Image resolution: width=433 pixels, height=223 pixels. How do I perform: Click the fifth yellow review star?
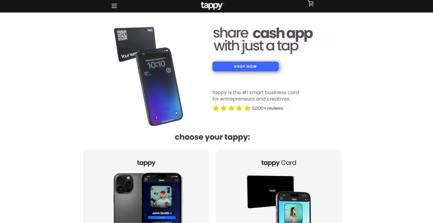point(247,108)
